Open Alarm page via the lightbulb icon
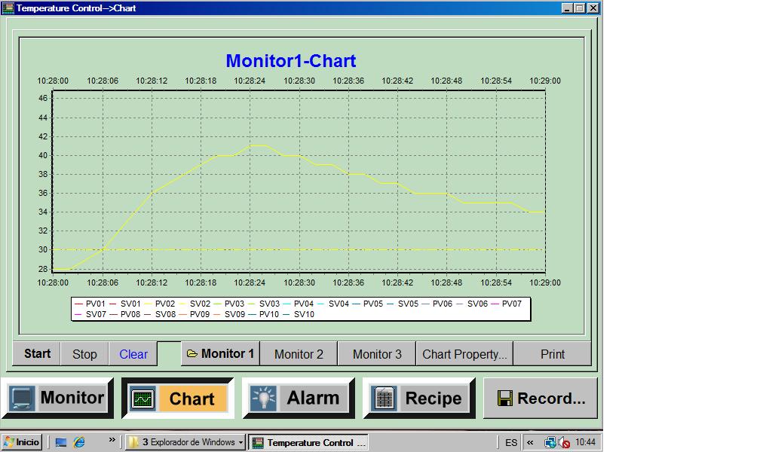 (263, 398)
